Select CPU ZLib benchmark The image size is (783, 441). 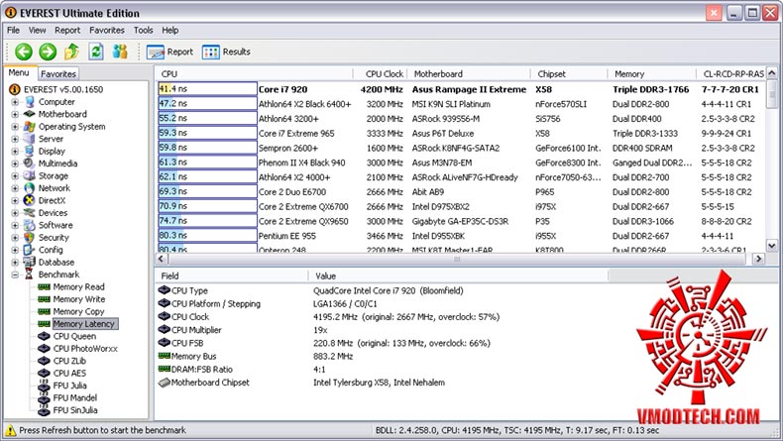tap(69, 361)
